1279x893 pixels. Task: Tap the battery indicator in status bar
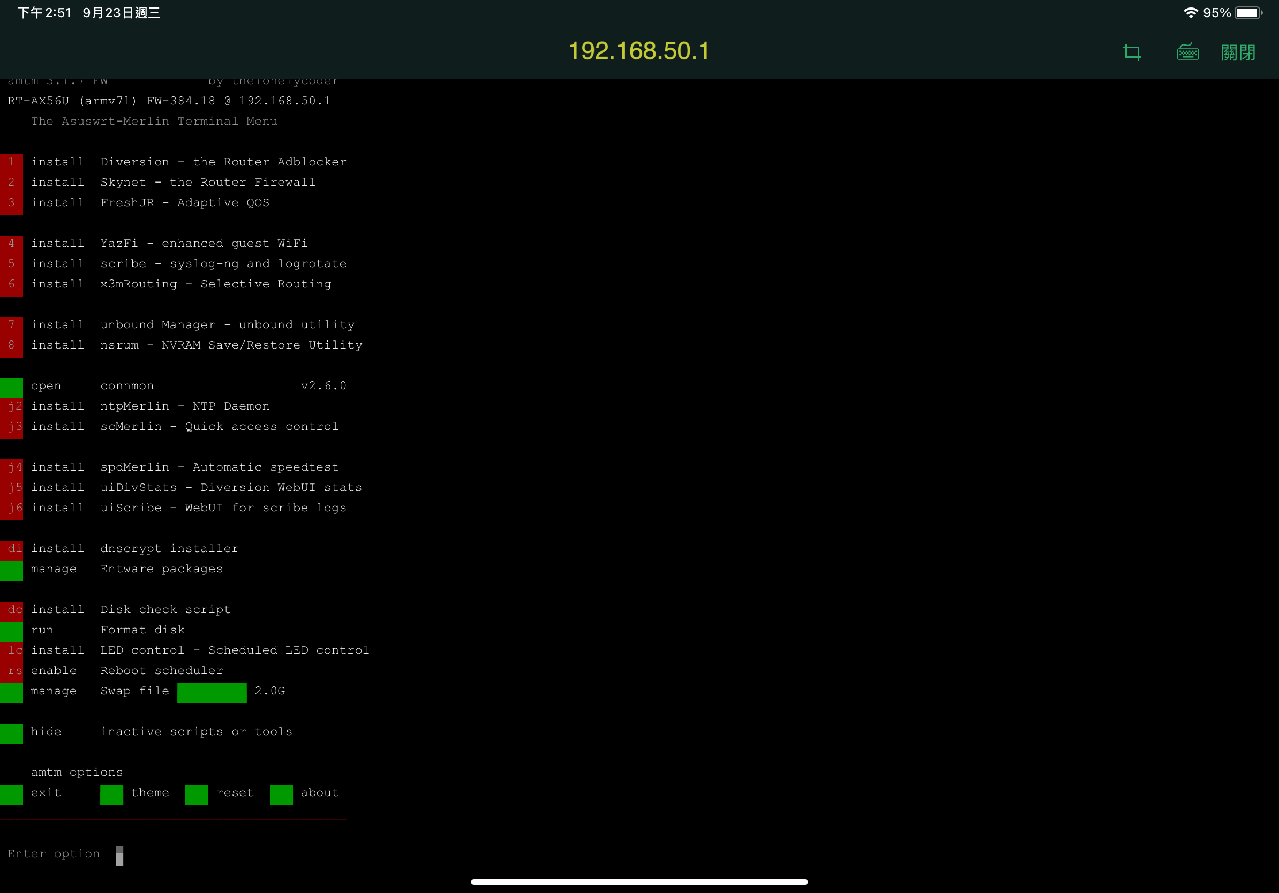(x=1248, y=13)
